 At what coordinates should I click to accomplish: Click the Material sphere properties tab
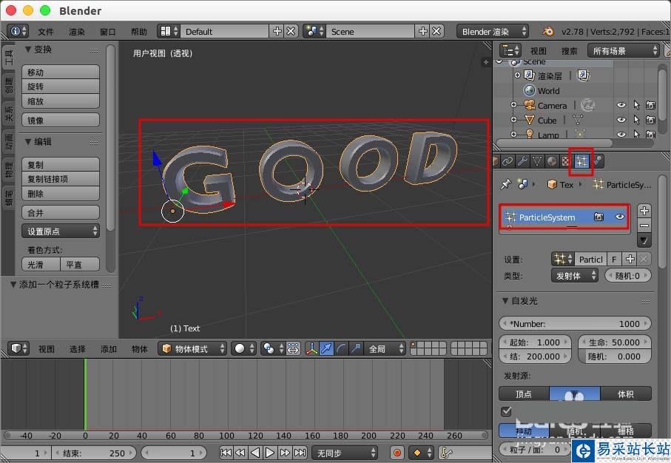(552, 160)
